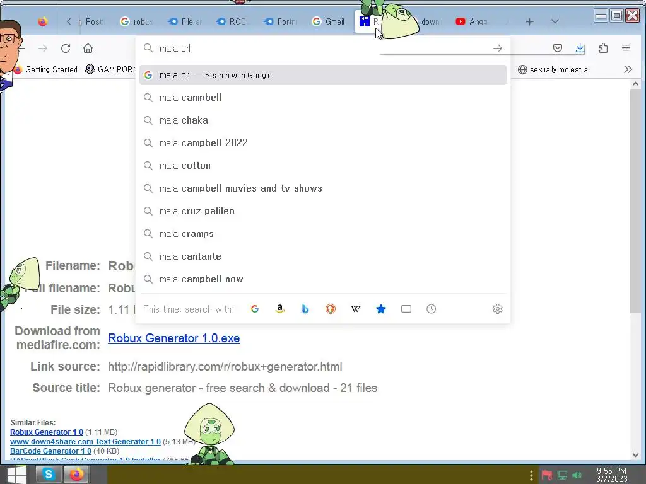646x484 pixels.
Task: Search in Bookmarks star icon
Action: tap(380, 309)
